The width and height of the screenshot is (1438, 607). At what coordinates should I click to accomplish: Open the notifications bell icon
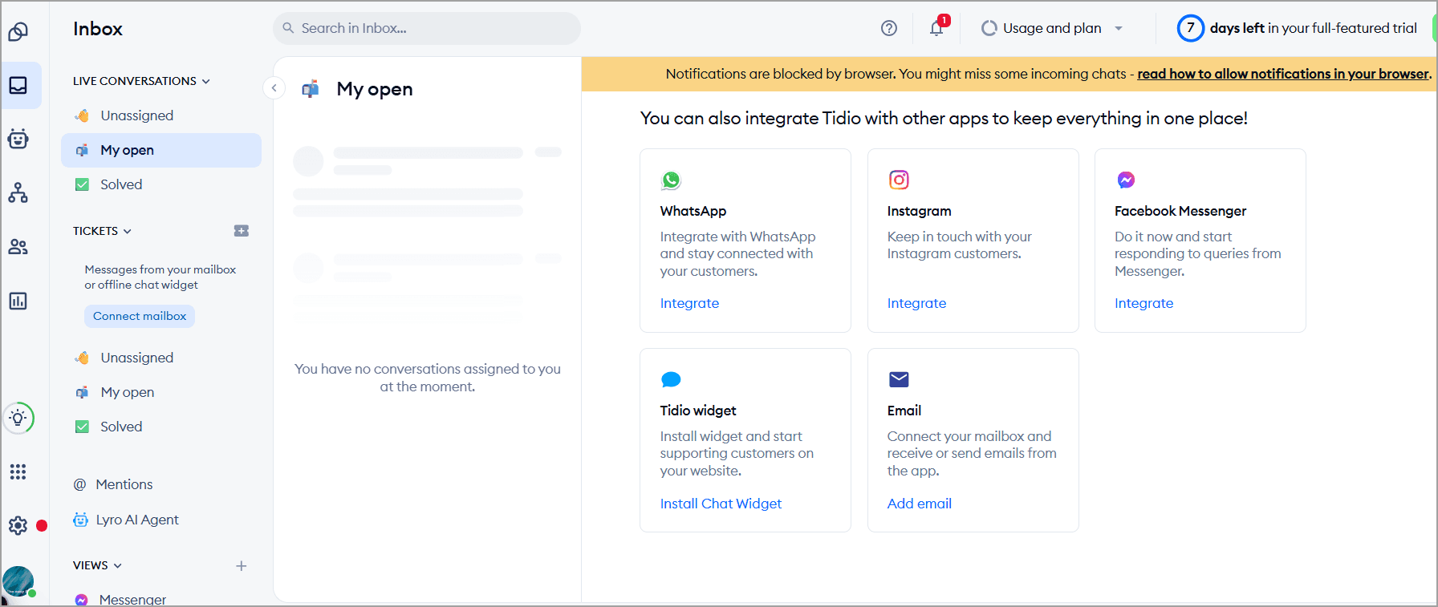(x=936, y=28)
